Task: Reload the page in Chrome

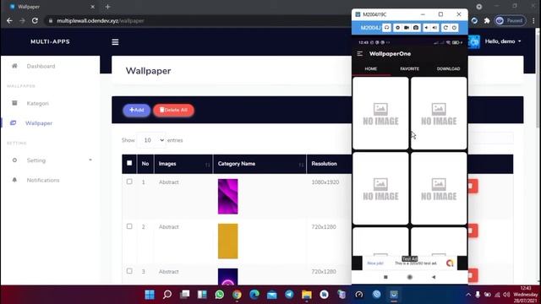Action: (35, 20)
